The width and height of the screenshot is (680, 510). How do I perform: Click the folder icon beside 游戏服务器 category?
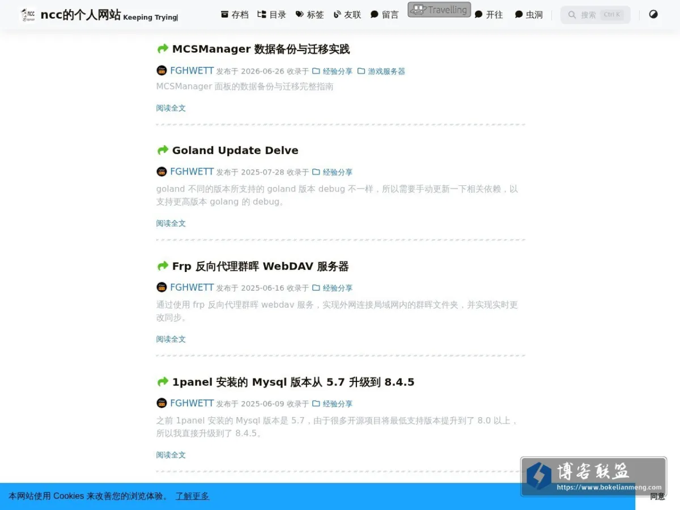click(361, 71)
